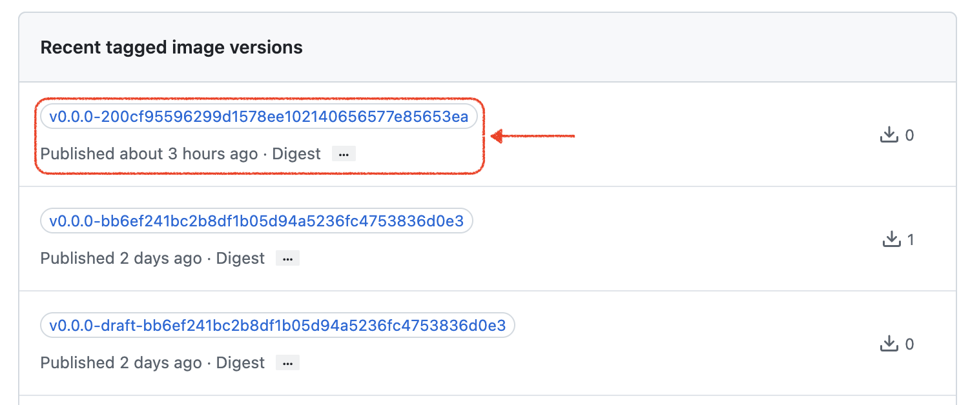Expand digest ellipsis under the non-draft bb6ef241 tag
Screen dimensions: 970x405
pos(287,259)
